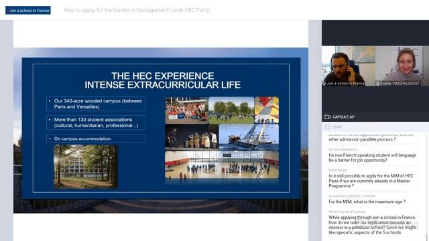Image resolution: width=429 pixels, height=241 pixels.
Task: Select the Join a school in France video feed
Action: tap(349, 66)
